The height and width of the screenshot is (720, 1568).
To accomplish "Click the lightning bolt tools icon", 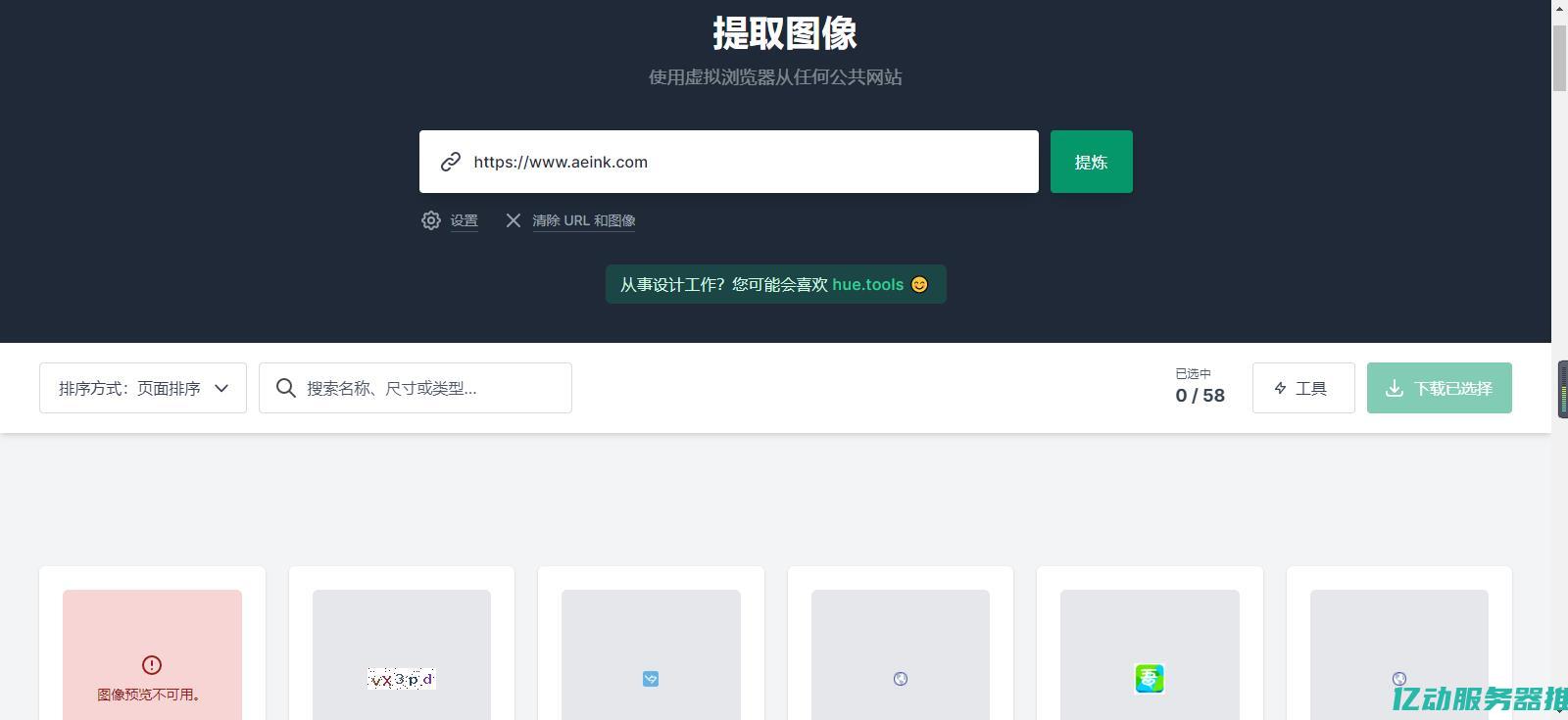I will (1280, 388).
